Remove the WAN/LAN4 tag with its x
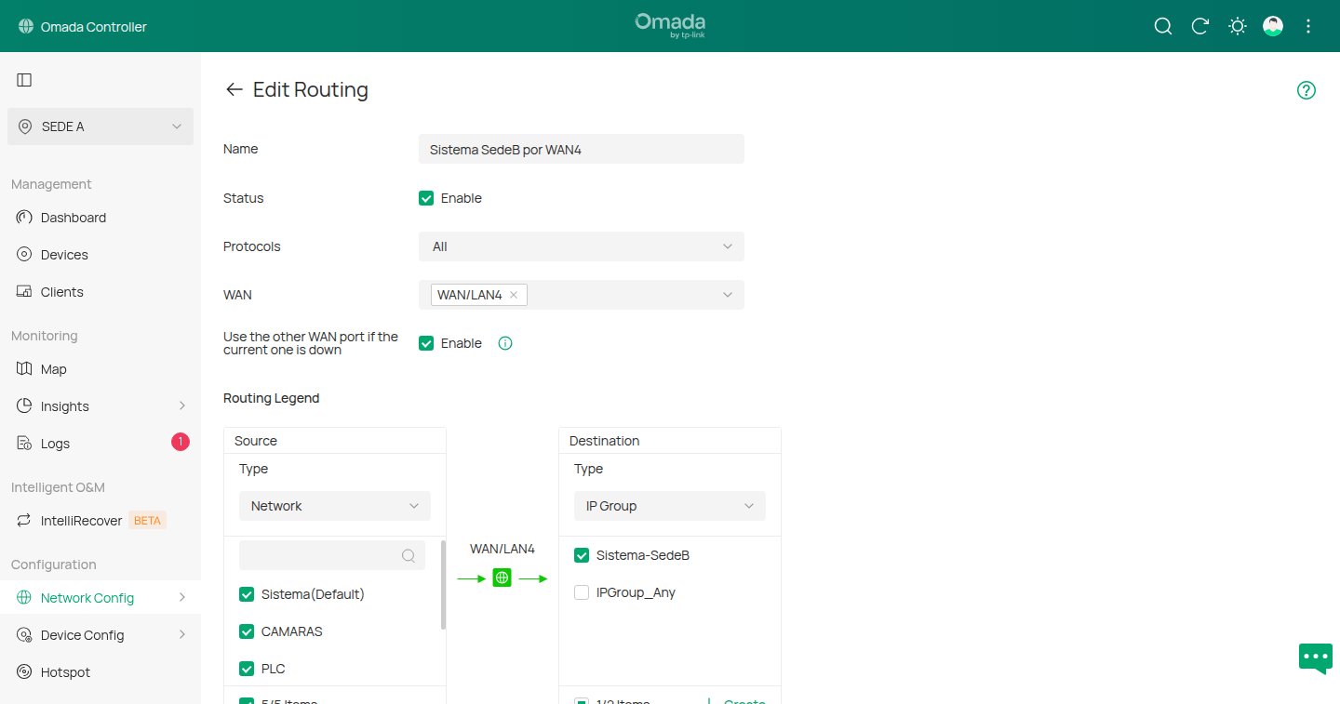Screen dimensions: 1340x704 click(x=514, y=295)
